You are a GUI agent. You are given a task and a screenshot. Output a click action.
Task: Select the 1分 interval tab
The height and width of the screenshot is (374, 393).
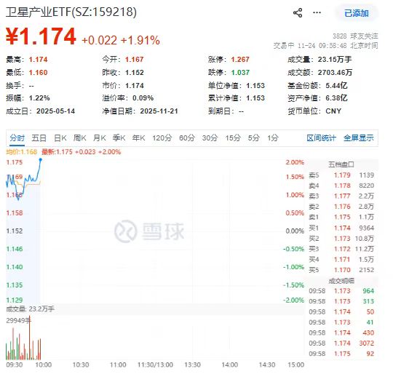coord(273,138)
